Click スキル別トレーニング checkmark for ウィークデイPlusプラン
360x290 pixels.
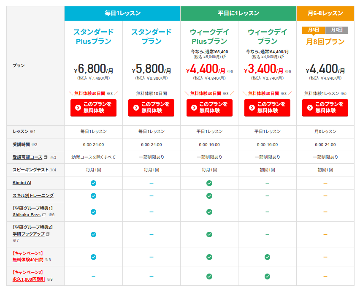pos(209,196)
